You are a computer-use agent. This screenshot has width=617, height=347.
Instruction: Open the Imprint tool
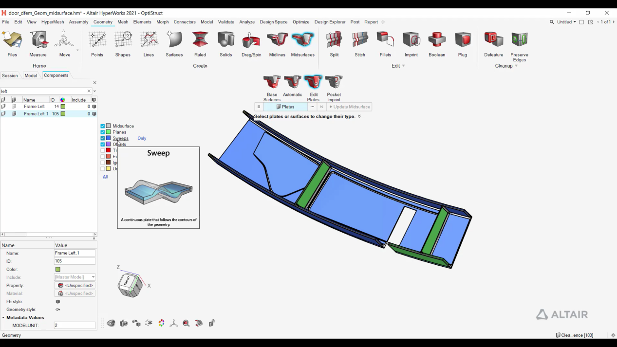[411, 44]
